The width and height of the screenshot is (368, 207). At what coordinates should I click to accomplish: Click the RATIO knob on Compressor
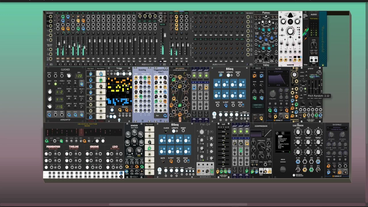tap(261, 156)
